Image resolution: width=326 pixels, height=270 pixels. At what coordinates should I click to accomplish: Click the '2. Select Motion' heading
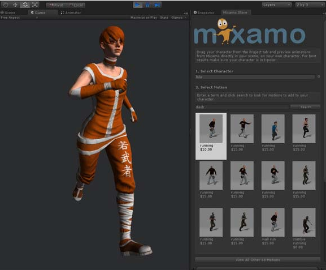(x=211, y=87)
